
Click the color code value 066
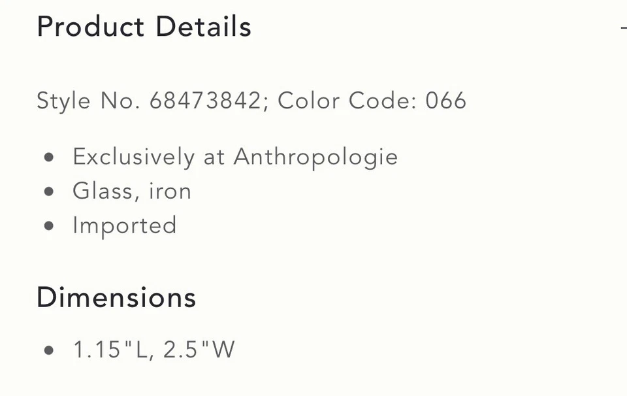pos(446,101)
